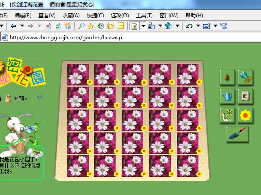Viewport: 261px width, 195px height.
Task: Select the blue watering can tool
Action: pos(227,96)
